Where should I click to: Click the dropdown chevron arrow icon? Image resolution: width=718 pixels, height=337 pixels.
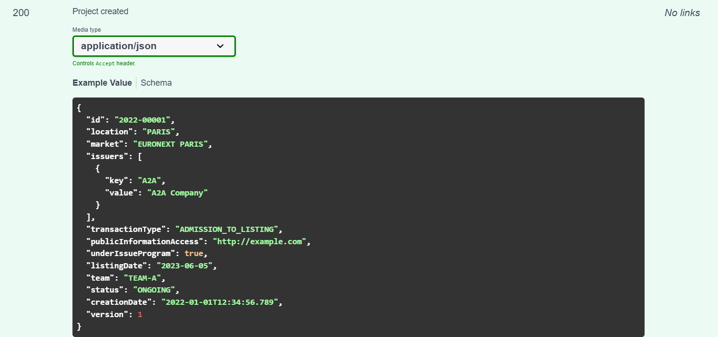tap(220, 46)
